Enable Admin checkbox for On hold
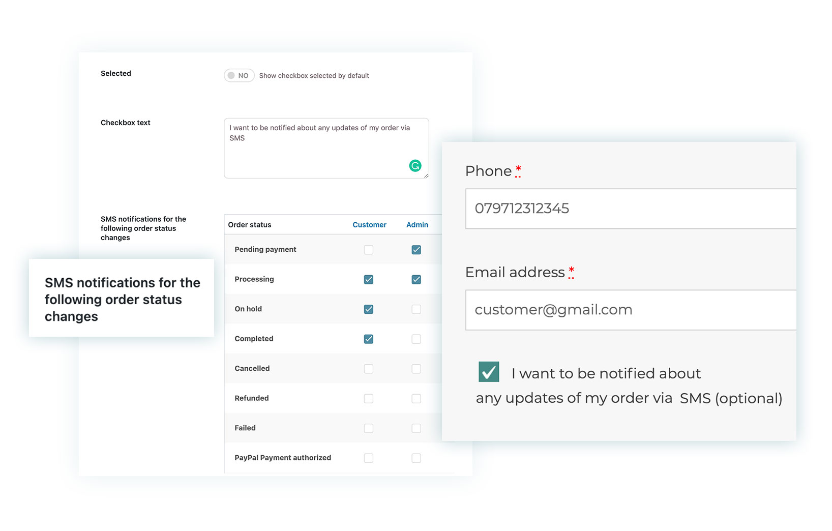The image size is (832, 531). tap(416, 309)
